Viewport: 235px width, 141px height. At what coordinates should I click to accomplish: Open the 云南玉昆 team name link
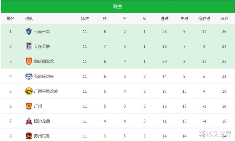click(42, 32)
